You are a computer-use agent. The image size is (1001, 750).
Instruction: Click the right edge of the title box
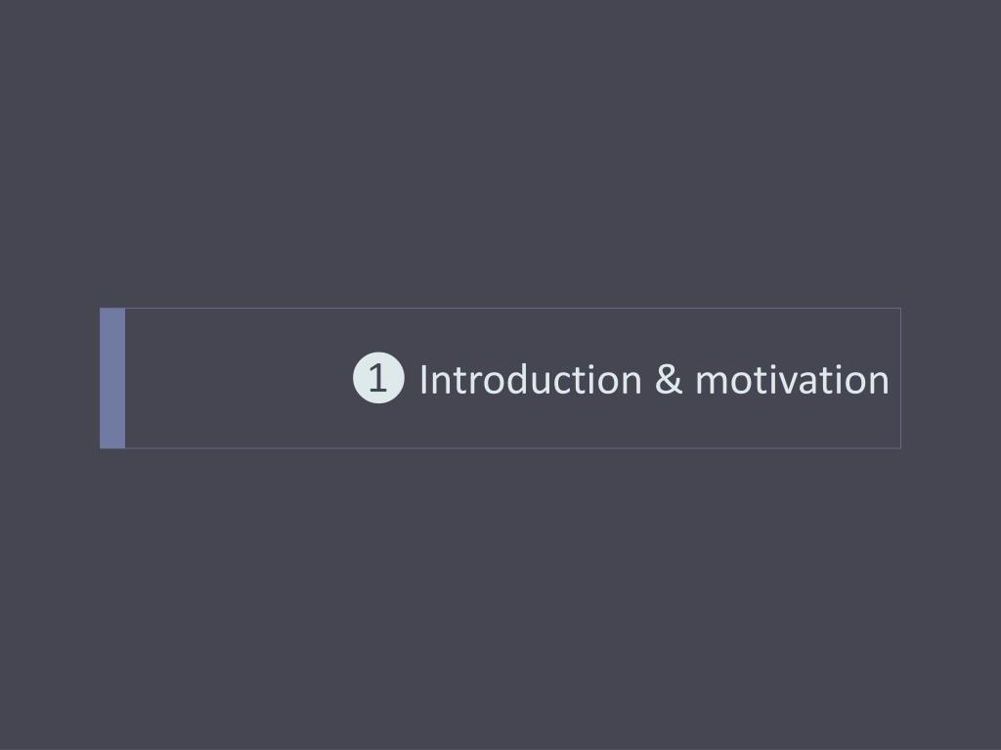click(x=900, y=378)
